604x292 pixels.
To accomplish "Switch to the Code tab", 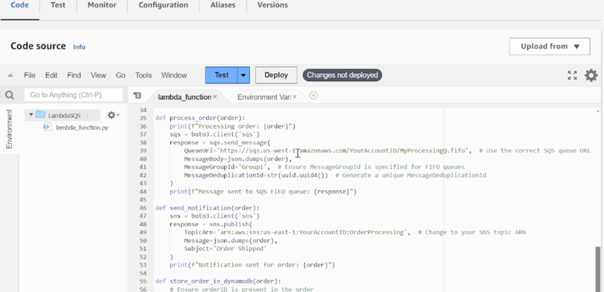I will 20,6.
